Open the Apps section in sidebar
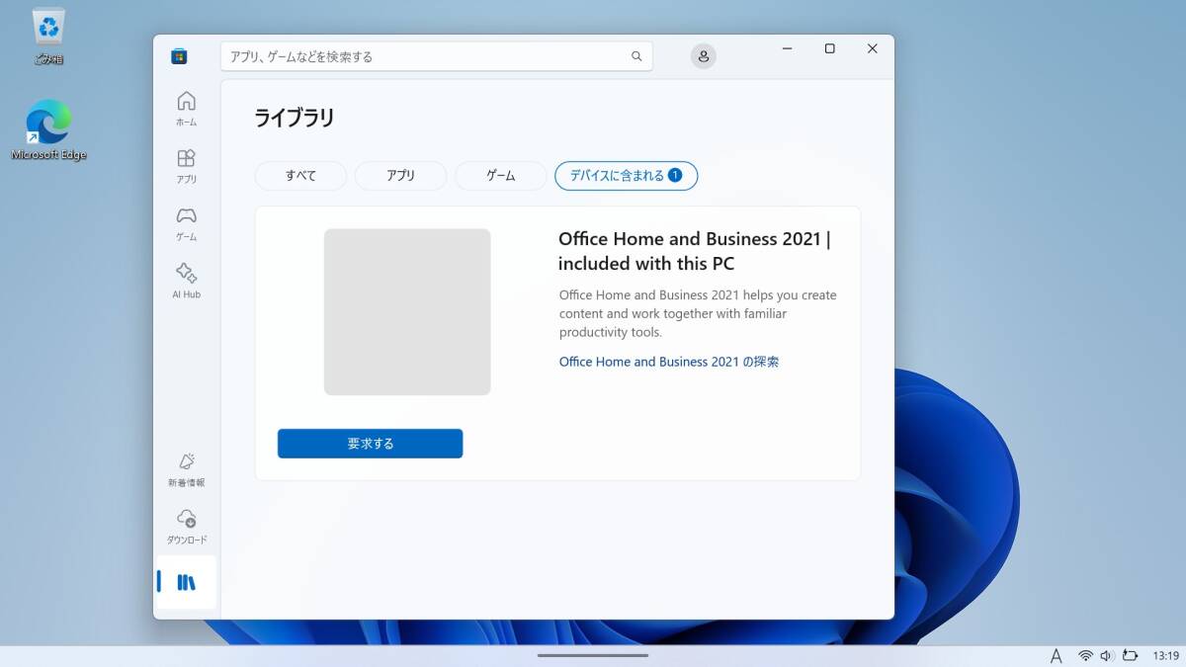 tap(186, 165)
